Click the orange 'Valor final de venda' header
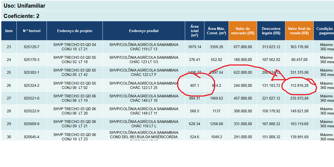The width and height of the screenshot is (334, 167). pyautogui.click(x=299, y=31)
